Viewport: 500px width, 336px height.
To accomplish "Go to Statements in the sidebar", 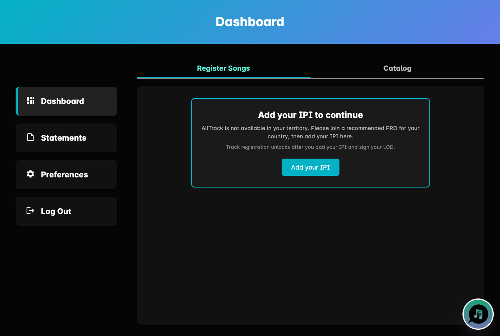I will [66, 138].
